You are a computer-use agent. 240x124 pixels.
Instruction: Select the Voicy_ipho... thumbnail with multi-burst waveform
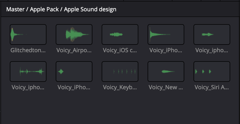pyautogui.click(x=28, y=72)
